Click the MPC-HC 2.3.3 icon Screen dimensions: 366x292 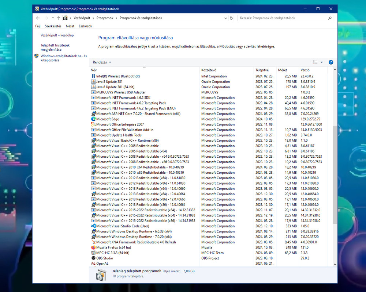(93, 253)
